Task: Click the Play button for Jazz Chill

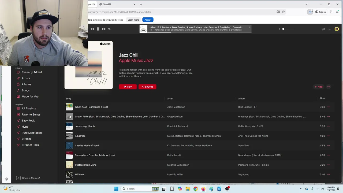Action: tap(128, 87)
